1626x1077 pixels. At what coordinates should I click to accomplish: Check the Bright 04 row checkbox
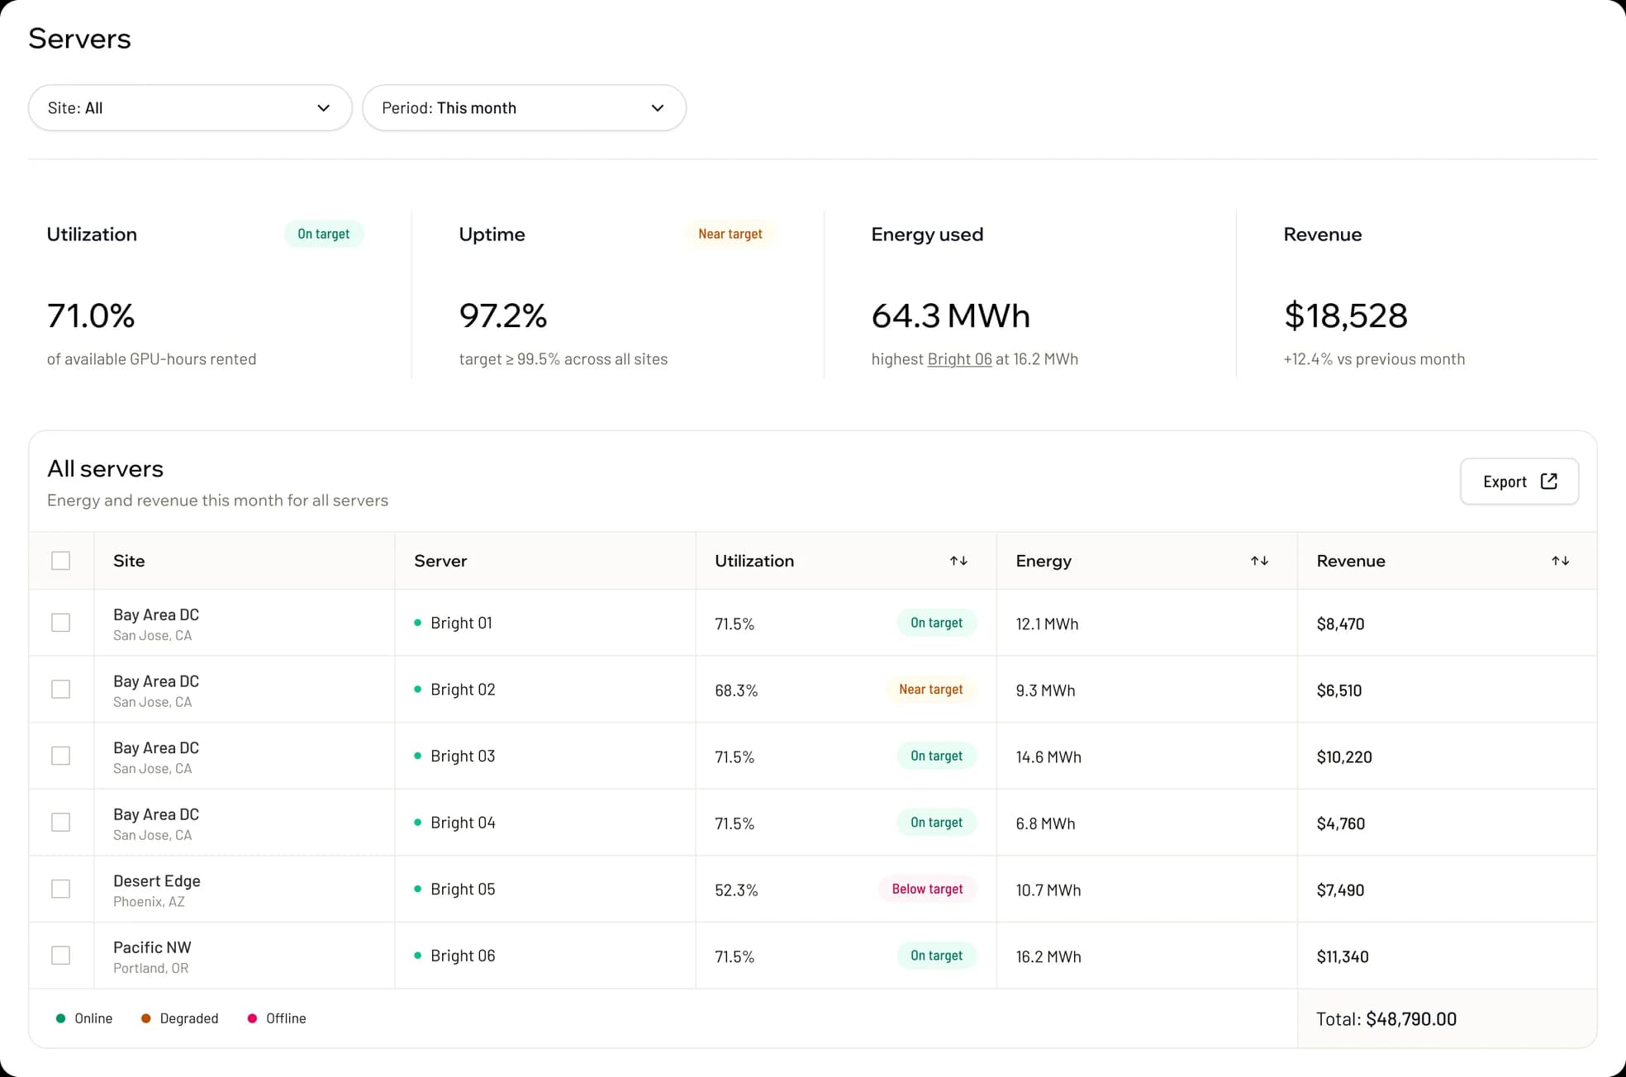[x=60, y=822]
